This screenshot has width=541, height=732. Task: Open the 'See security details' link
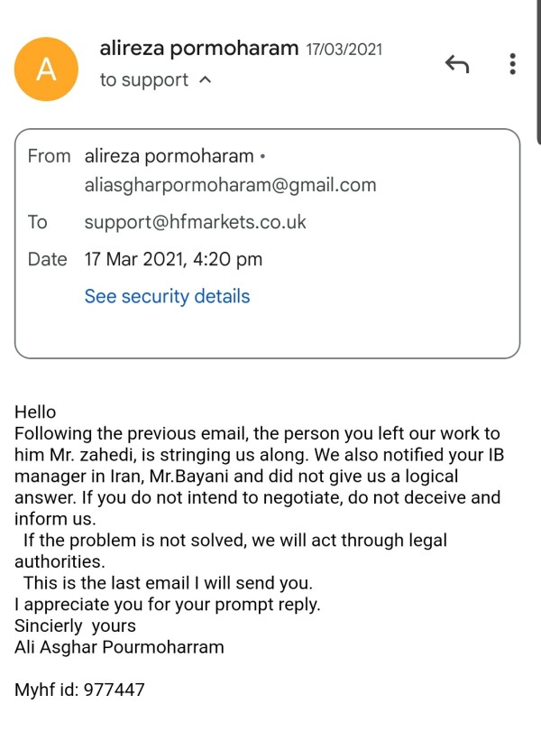tap(167, 296)
